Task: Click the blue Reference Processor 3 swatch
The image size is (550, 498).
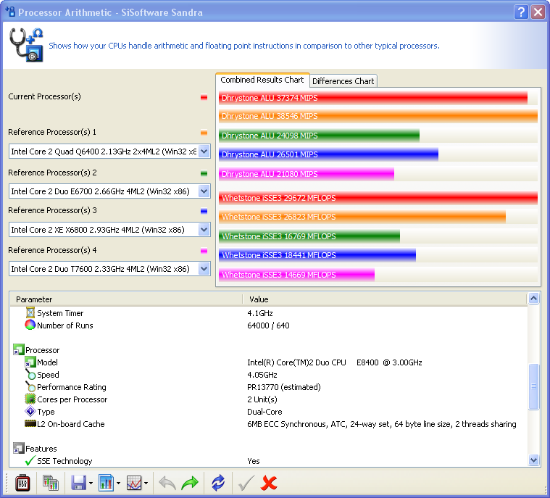Action: pyautogui.click(x=204, y=211)
